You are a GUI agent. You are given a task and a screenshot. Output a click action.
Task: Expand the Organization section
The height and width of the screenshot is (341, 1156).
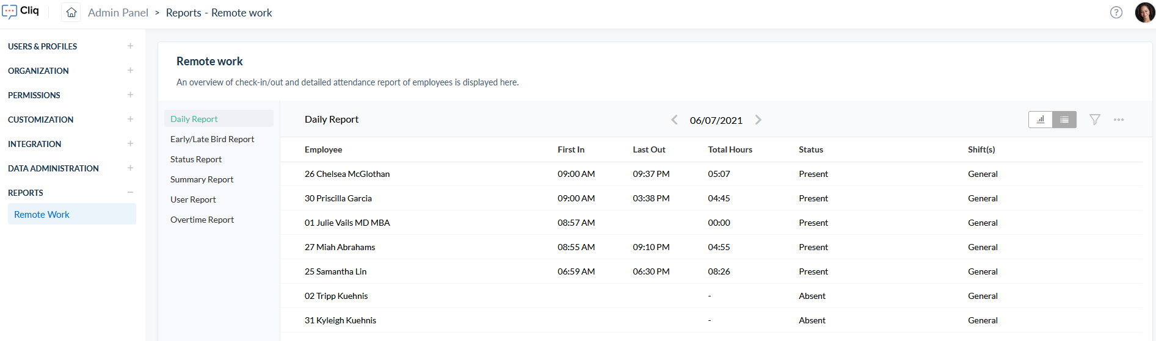130,70
